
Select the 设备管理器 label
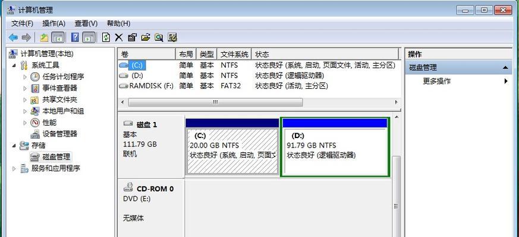(60, 134)
